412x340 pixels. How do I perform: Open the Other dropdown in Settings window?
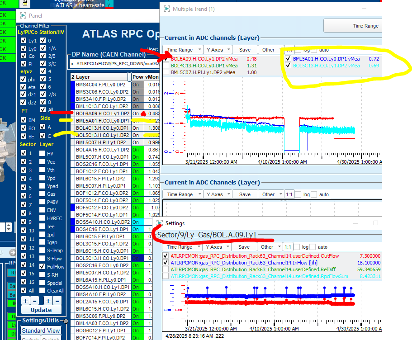270,247
